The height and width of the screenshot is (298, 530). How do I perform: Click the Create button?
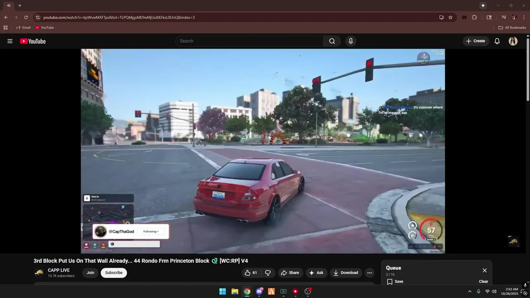pos(476,41)
